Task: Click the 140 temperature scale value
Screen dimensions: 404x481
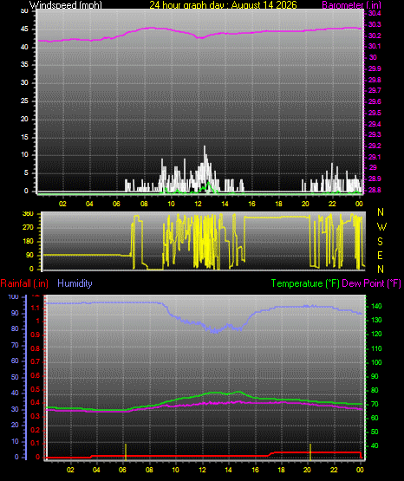Action: coord(376,306)
